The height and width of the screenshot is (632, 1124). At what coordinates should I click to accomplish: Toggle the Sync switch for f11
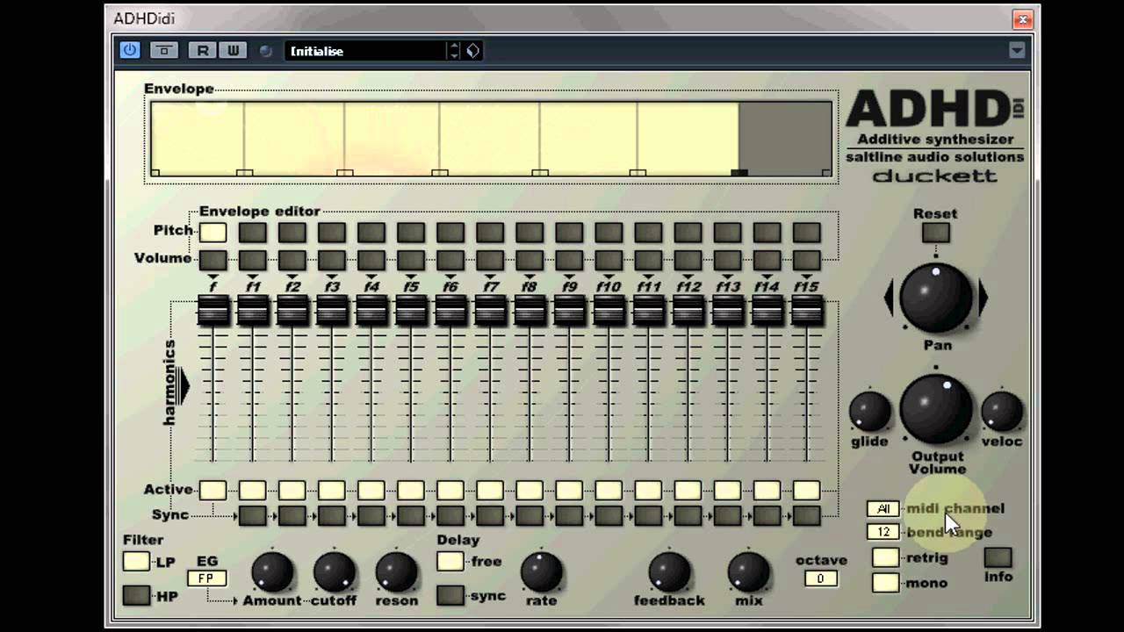pyautogui.click(x=648, y=515)
